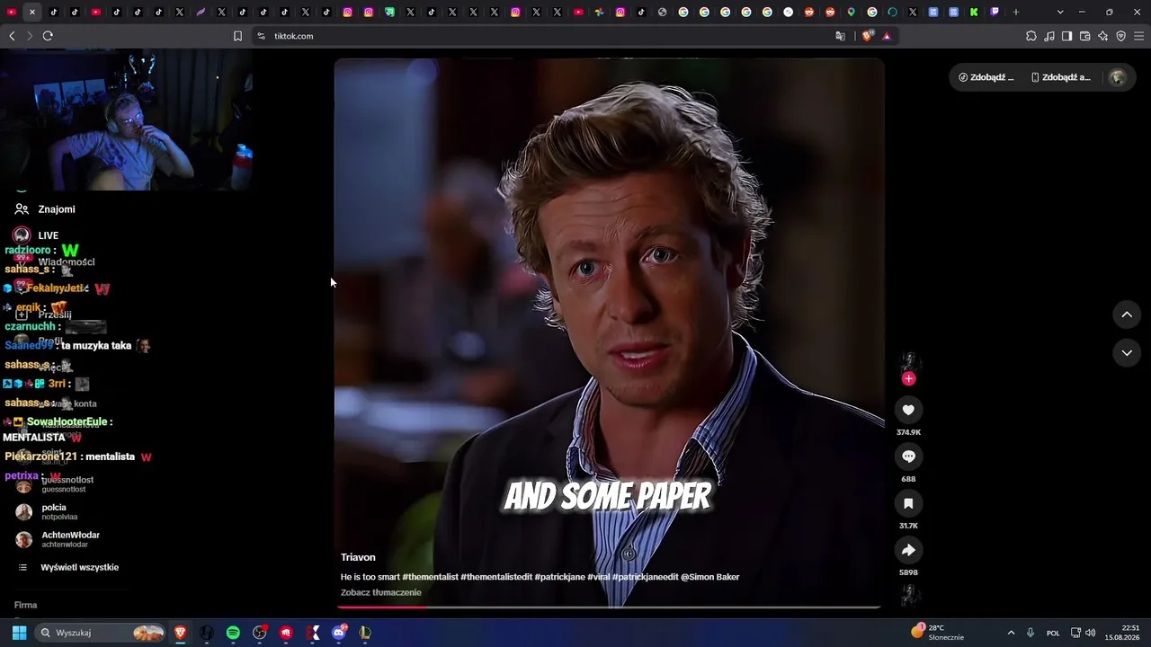Open Spotify from the taskbar

click(233, 633)
